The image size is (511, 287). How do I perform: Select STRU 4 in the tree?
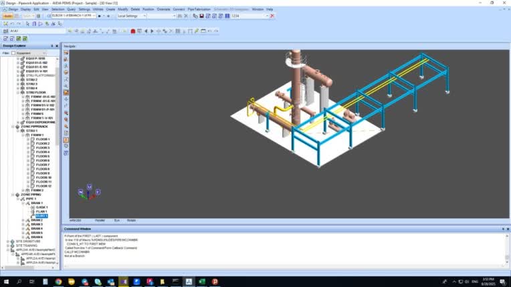coord(31,88)
